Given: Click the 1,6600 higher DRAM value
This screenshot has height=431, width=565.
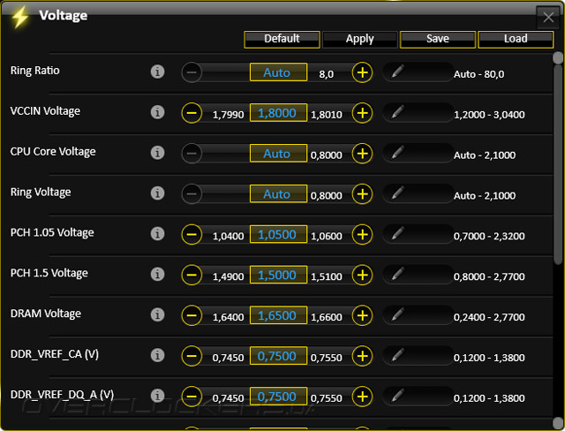Looking at the screenshot, I should click(x=327, y=317).
